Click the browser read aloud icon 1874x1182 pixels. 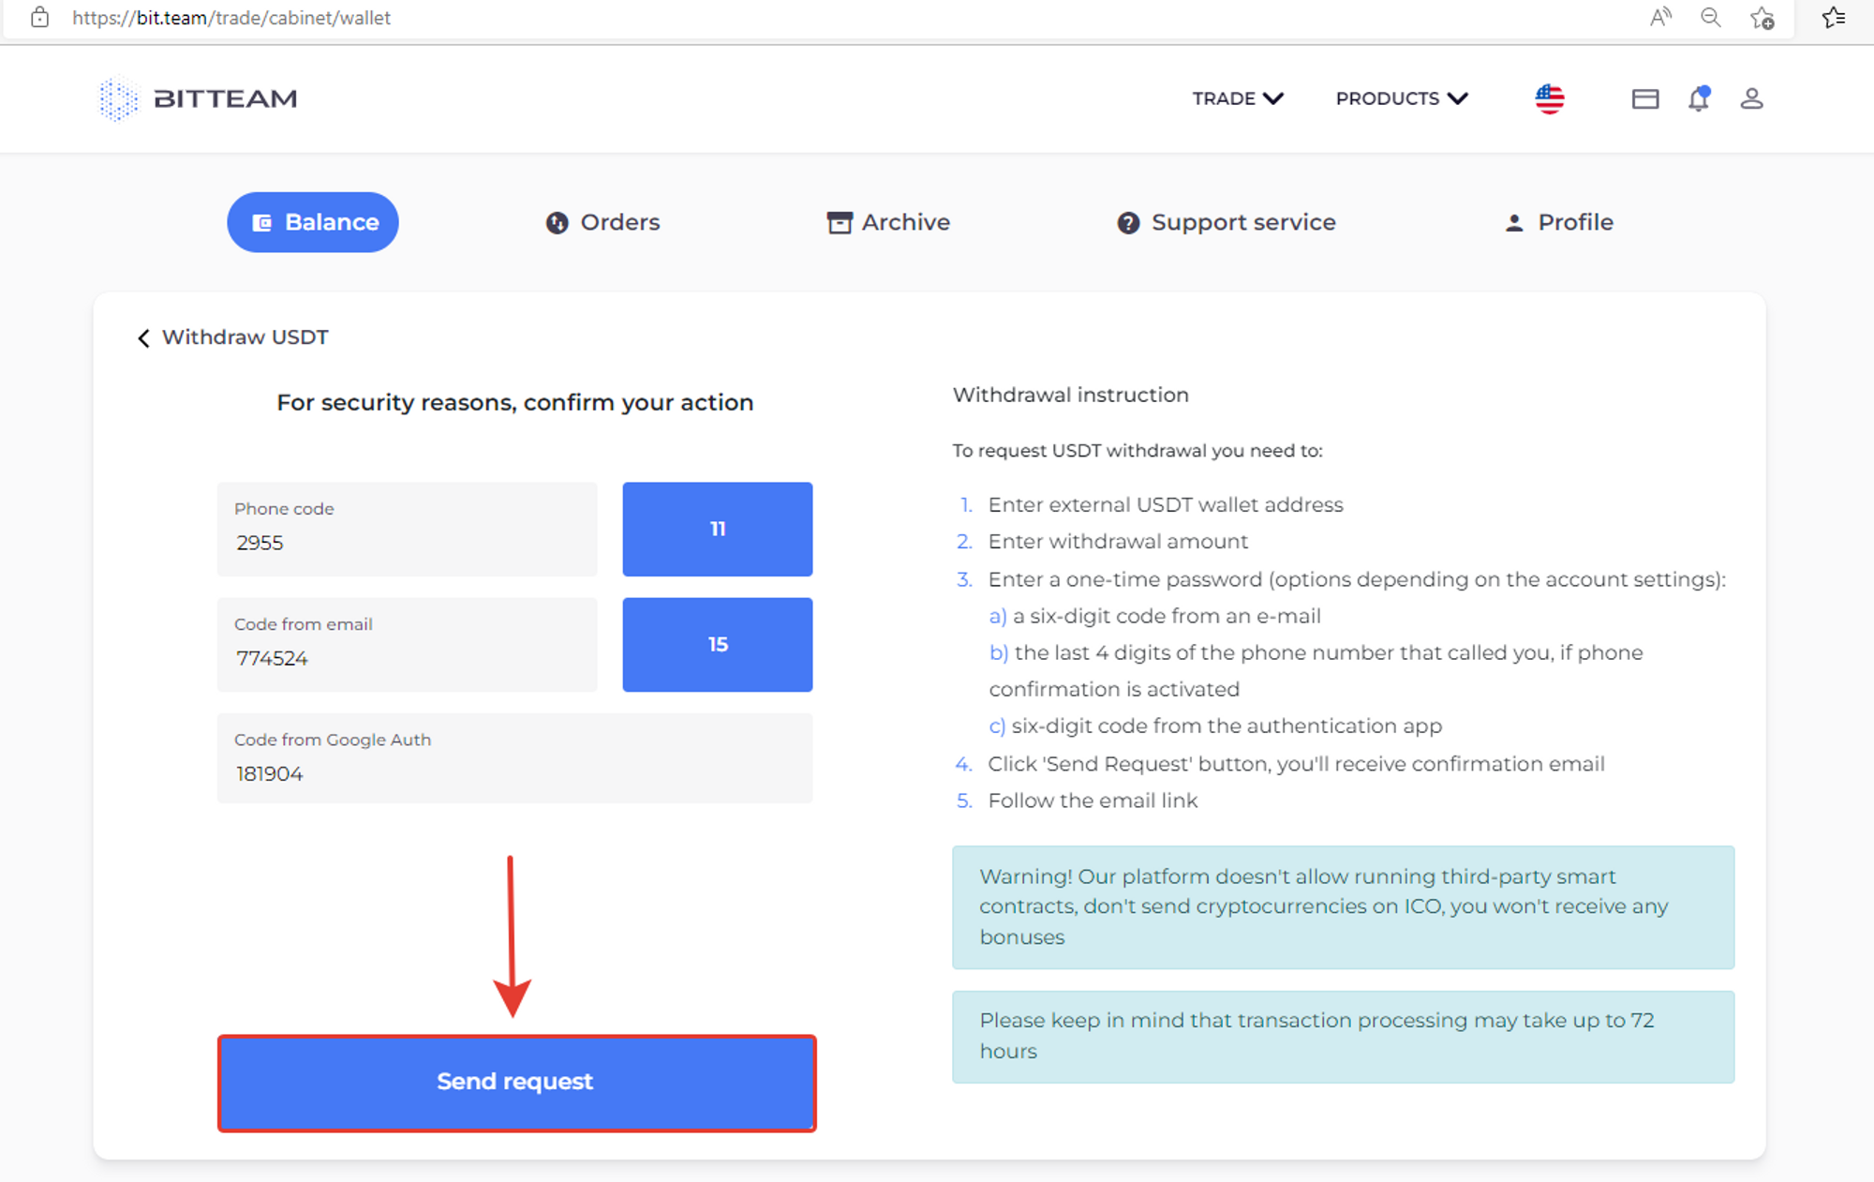(1660, 18)
